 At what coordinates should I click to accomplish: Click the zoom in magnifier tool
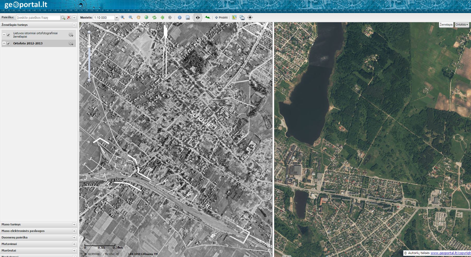(123, 17)
